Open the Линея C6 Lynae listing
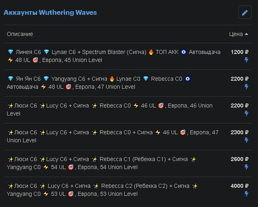The width and height of the screenshot is (258, 207). pos(128,56)
